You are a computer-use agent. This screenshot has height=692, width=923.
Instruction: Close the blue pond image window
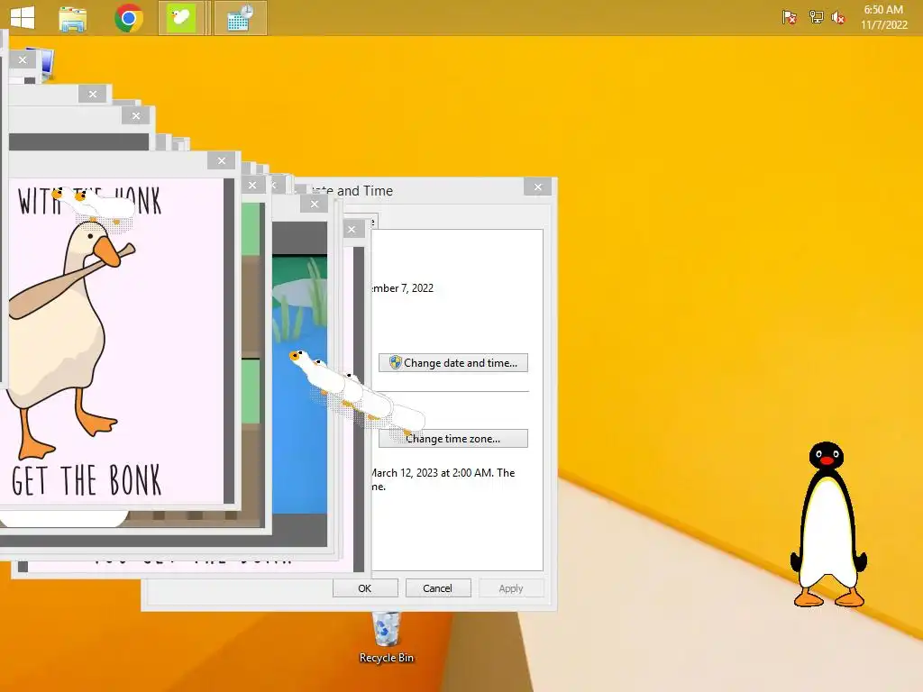click(315, 205)
